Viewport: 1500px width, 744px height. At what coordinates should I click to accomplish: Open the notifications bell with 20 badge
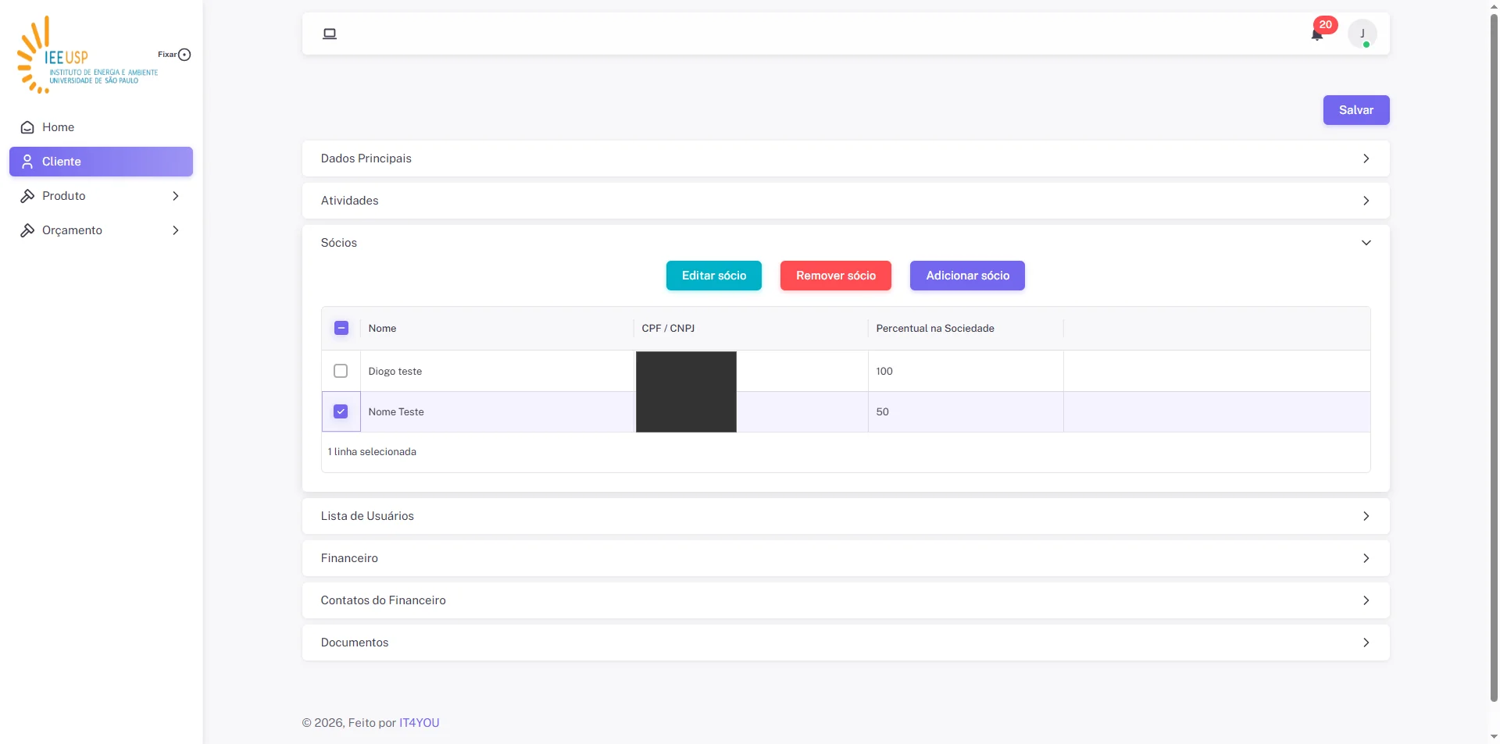tap(1317, 34)
